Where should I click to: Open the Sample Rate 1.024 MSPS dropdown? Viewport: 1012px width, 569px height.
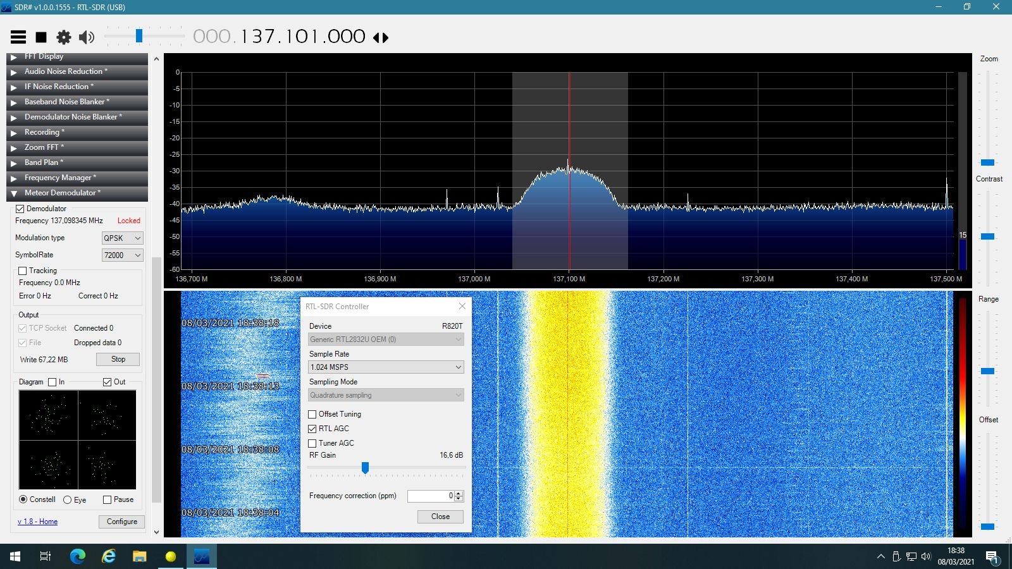pos(386,367)
